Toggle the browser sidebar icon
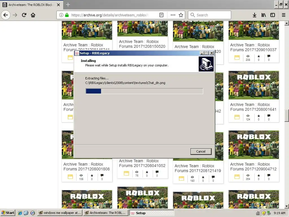Viewport: 289px width, 217px height. pos(273,15)
